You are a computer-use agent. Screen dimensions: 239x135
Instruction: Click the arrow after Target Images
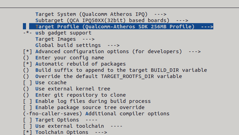pos(88,39)
